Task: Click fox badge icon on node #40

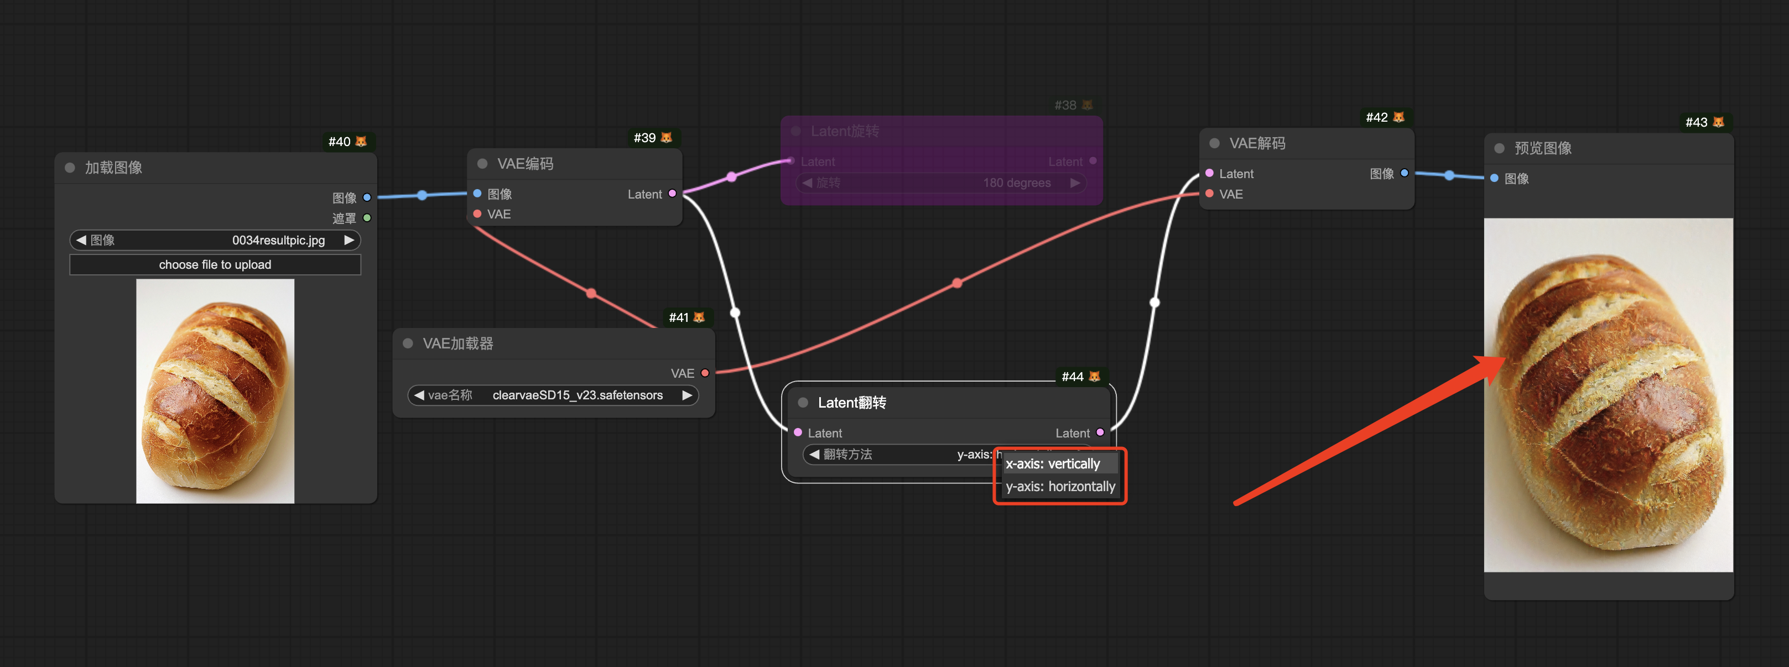Action: click(x=361, y=142)
